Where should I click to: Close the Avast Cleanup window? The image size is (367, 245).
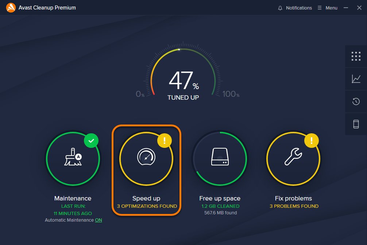(359, 8)
